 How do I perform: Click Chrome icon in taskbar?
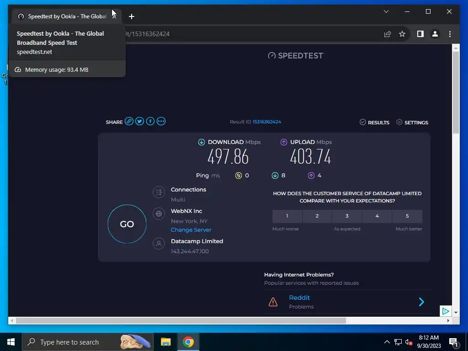pos(188,342)
